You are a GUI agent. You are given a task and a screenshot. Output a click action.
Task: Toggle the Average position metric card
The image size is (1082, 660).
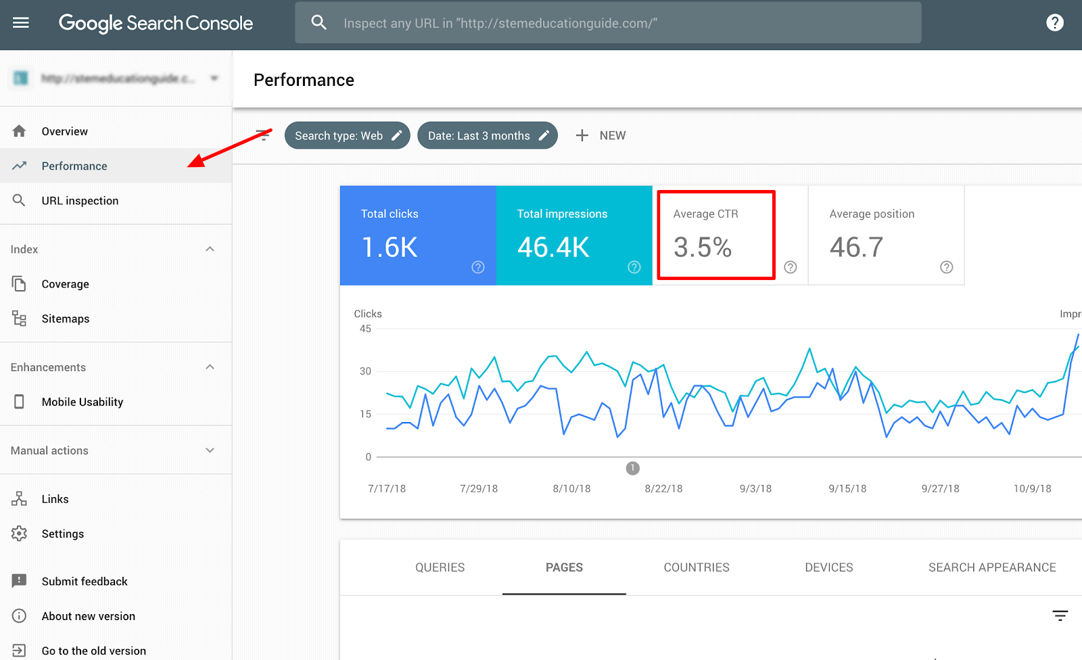click(x=887, y=235)
